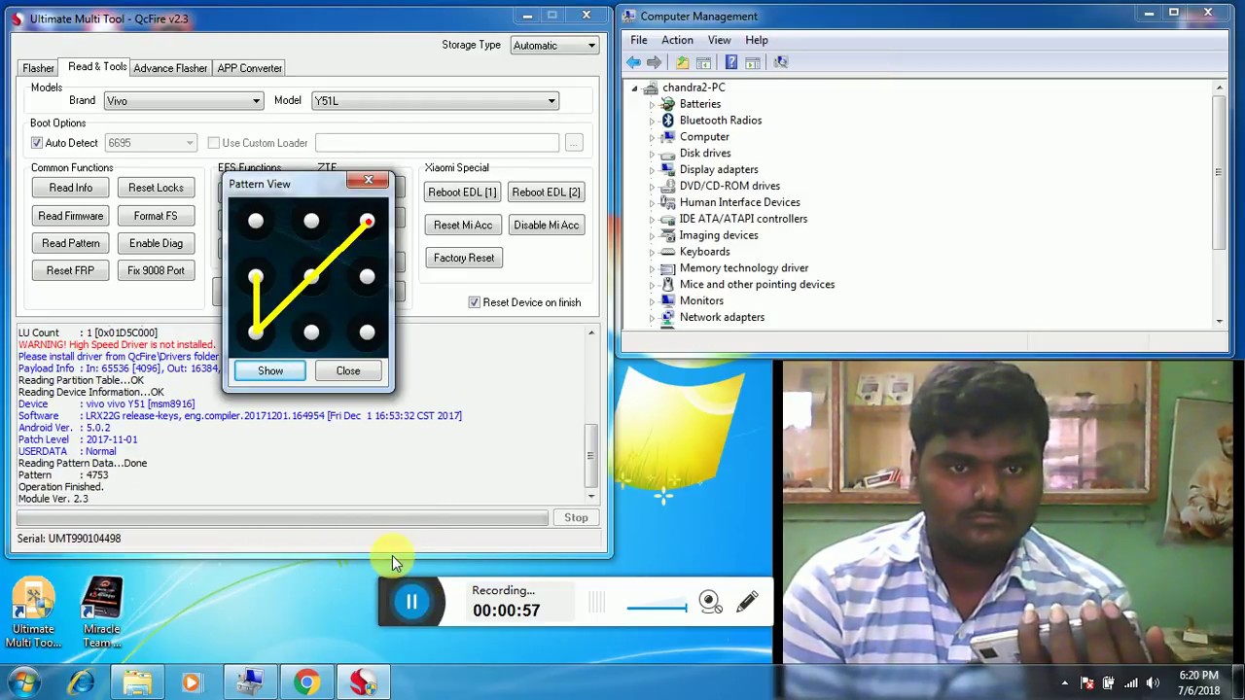Image resolution: width=1245 pixels, height=700 pixels.
Task: Open View menu
Action: pyautogui.click(x=719, y=40)
